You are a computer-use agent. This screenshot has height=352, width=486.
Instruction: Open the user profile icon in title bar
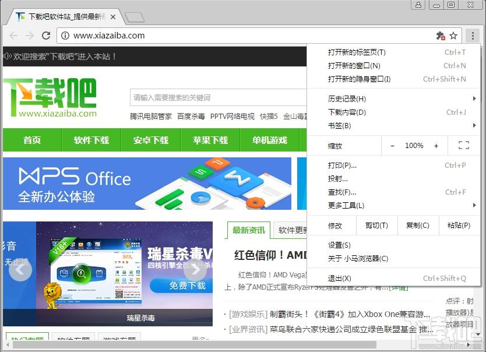pos(418,4)
